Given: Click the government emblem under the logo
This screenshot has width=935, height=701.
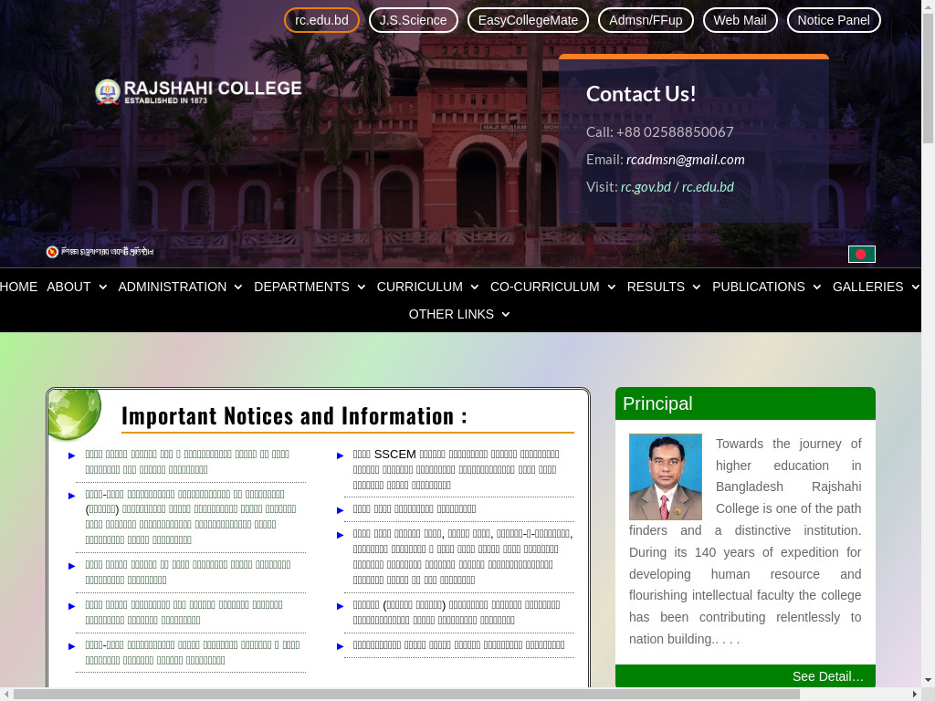Looking at the screenshot, I should pos(52,252).
